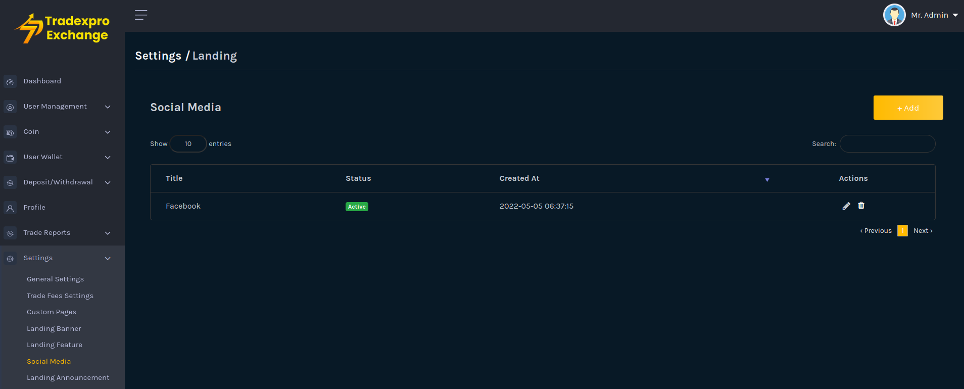Click the Tradexpro Exchange logo

tap(63, 28)
